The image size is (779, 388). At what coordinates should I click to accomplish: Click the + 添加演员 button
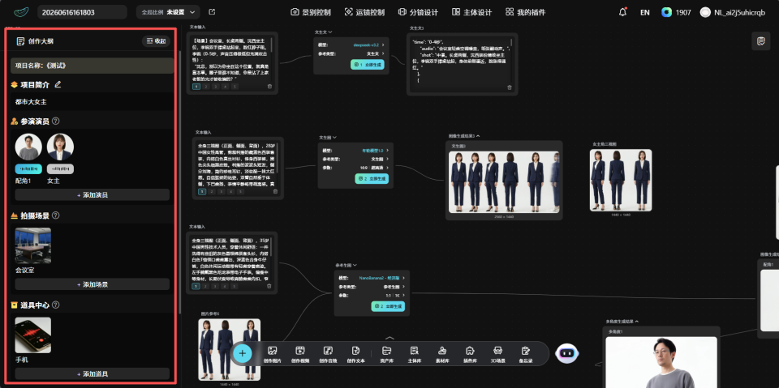pyautogui.click(x=93, y=195)
